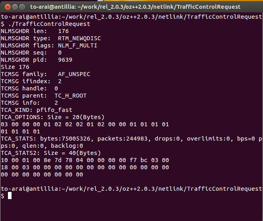Viewport: 263px width, 221px height.
Task: Click the NLMSGHDR pid value 9639
Action: click(x=65, y=60)
